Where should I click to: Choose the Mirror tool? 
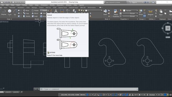pos(35,13)
